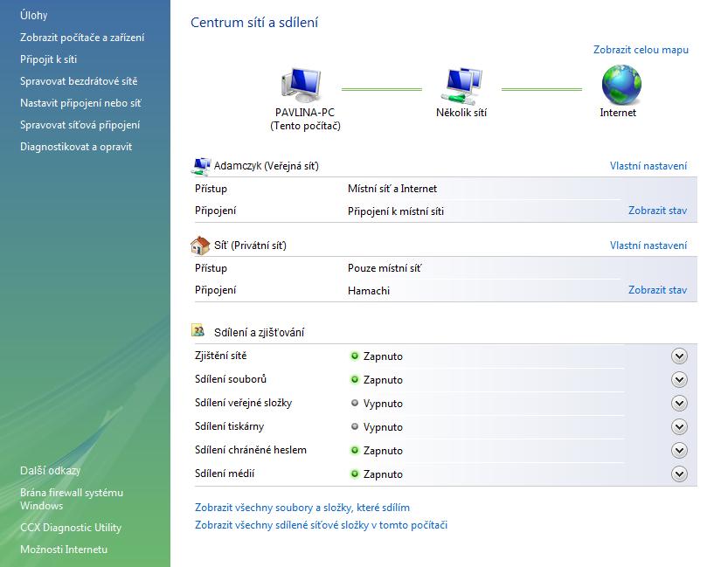
Task: Expand the Sdílení tiskárny settings
Action: pyautogui.click(x=679, y=426)
